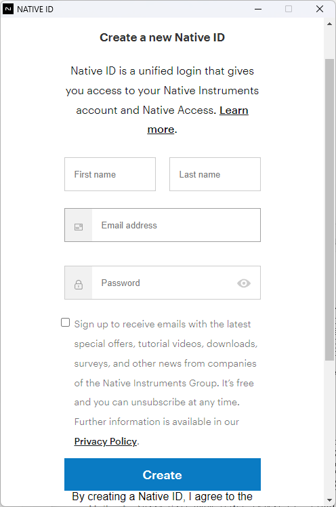Click into the Password field
Image resolution: width=336 pixels, height=507 pixels.
tap(163, 283)
